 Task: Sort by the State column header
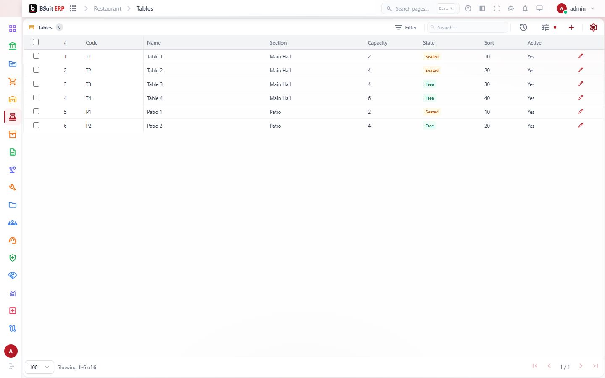[429, 43]
